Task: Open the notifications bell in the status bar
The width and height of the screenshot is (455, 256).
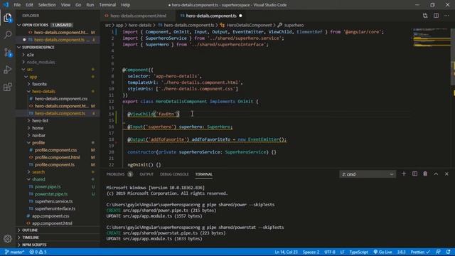Action: (x=449, y=252)
